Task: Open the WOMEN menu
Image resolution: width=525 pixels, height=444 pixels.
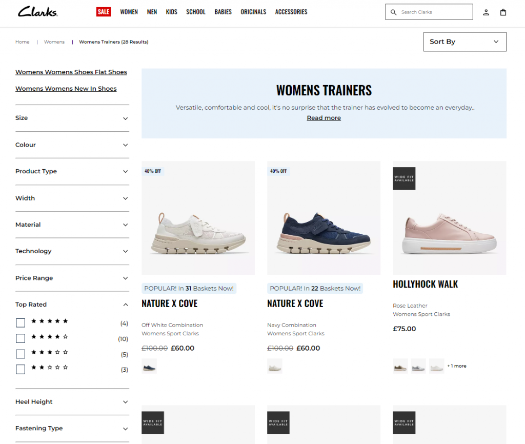Action: (x=129, y=12)
